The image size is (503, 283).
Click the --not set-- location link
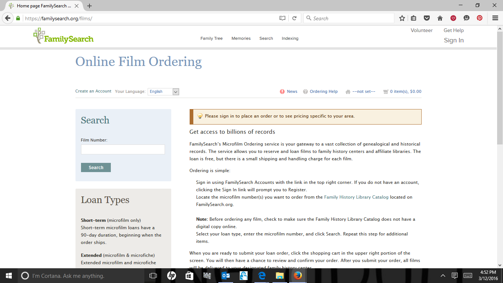point(364,91)
